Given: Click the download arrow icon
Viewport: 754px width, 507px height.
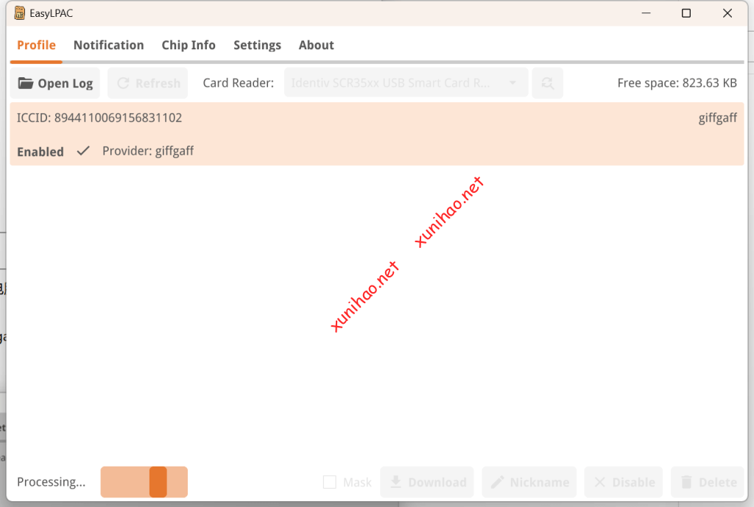Looking at the screenshot, I should pos(395,482).
